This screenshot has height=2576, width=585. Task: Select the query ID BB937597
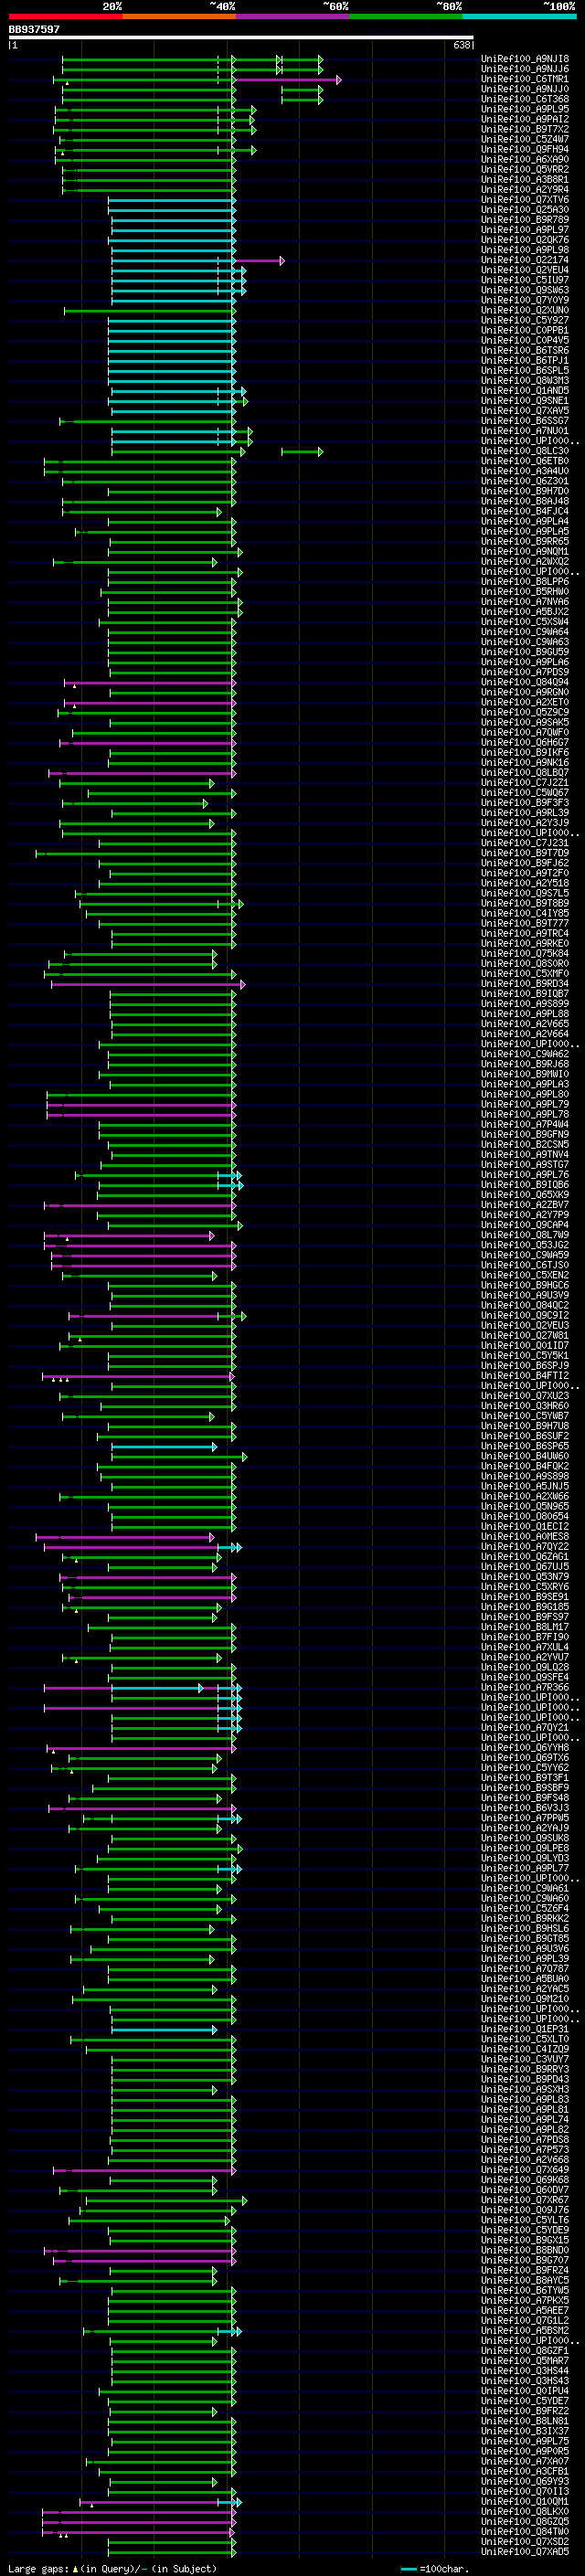[34, 29]
